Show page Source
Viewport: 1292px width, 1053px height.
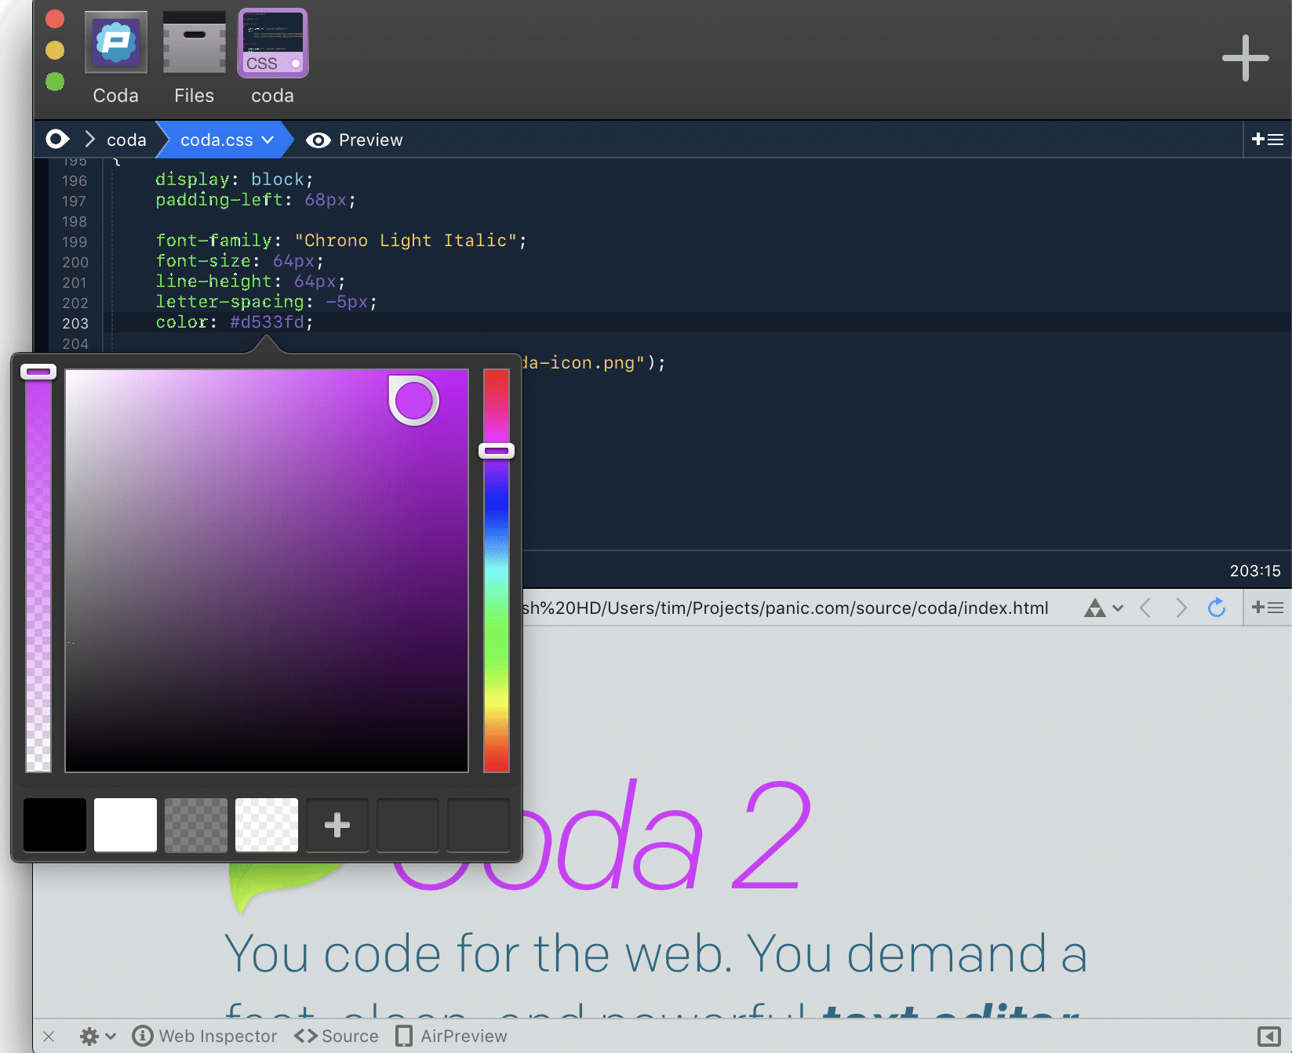click(x=337, y=1037)
